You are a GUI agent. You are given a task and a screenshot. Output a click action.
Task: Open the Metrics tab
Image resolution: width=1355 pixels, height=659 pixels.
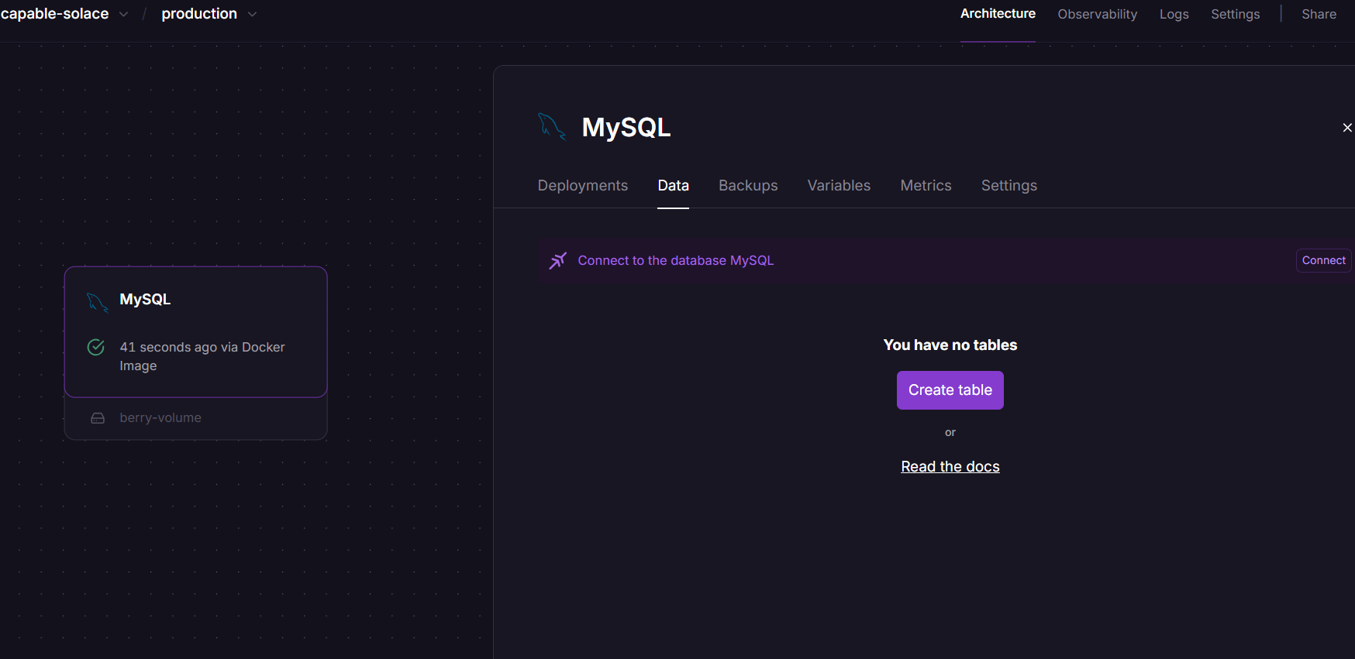tap(926, 186)
